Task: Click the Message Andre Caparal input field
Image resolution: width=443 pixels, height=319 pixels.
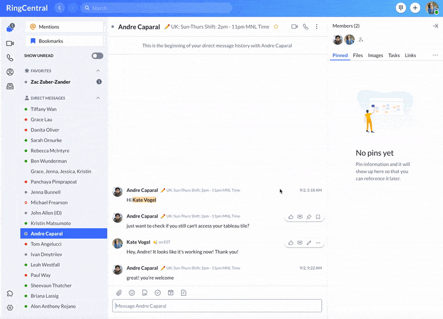Action: [217, 306]
